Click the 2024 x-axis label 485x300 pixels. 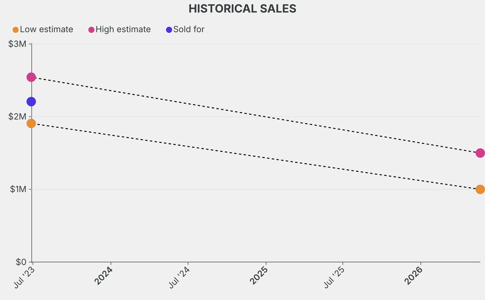click(104, 275)
